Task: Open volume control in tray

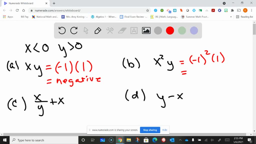Action: click(x=212, y=140)
